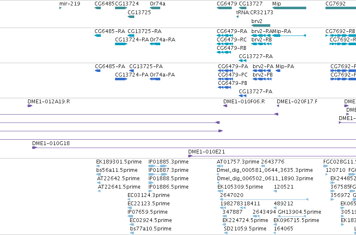Click EST IP01887.3prime

pos(169,170)
